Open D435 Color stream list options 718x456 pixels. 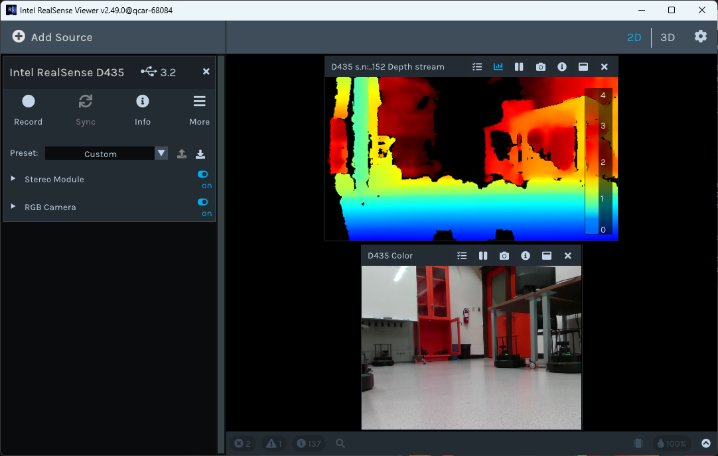pos(462,256)
